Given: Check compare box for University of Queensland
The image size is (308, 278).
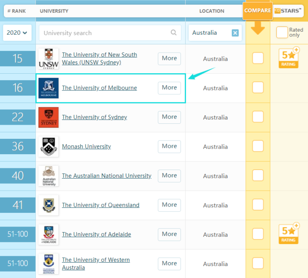Looking at the screenshot, I should (x=258, y=205).
